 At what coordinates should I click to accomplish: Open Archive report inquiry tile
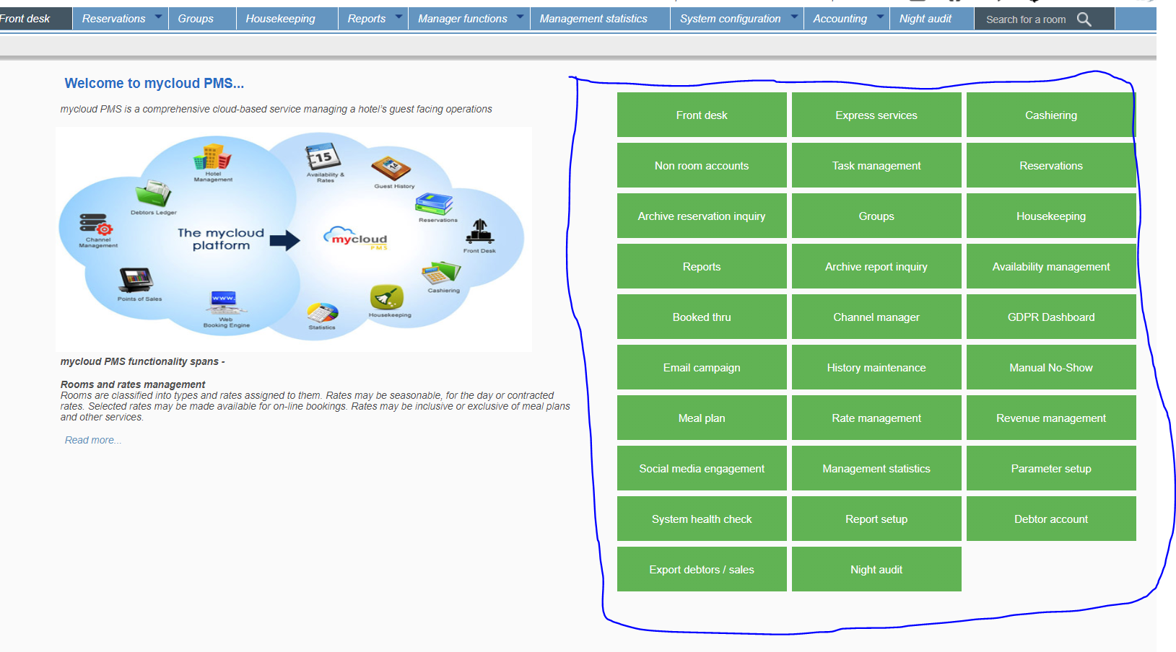876,266
